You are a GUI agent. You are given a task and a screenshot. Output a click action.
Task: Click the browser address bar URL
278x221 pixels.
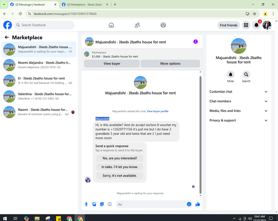(65, 14)
